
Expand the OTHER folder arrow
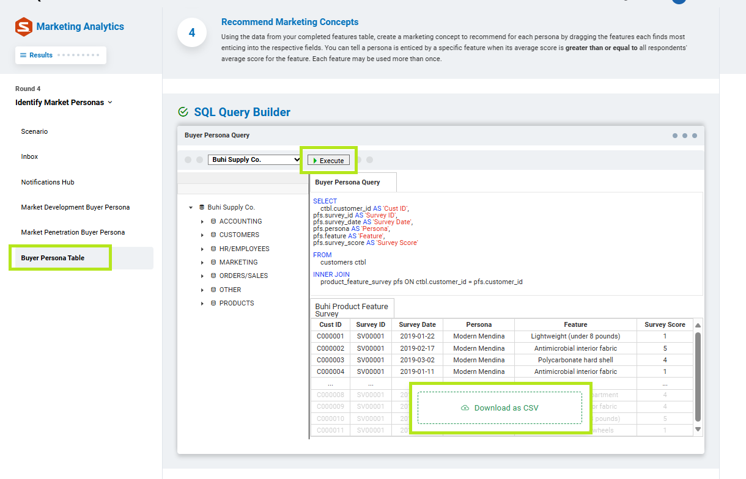pos(202,290)
